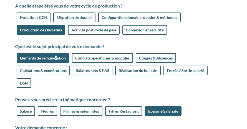Select Titres Restaurant thématique
Screen dimensions: 247x129
pos(123,111)
